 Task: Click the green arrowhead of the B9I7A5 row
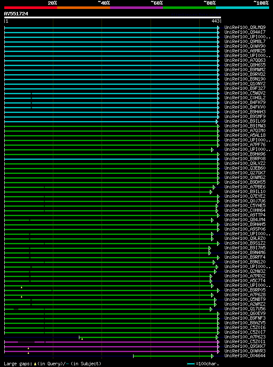[210, 248]
